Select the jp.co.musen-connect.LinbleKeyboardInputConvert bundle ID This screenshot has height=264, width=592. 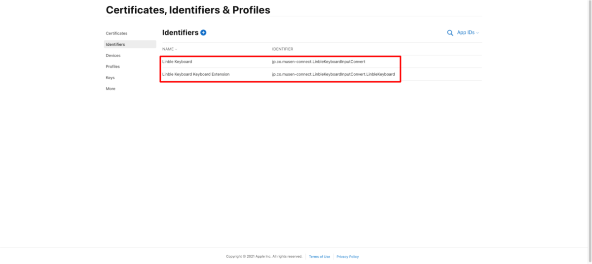(319, 62)
